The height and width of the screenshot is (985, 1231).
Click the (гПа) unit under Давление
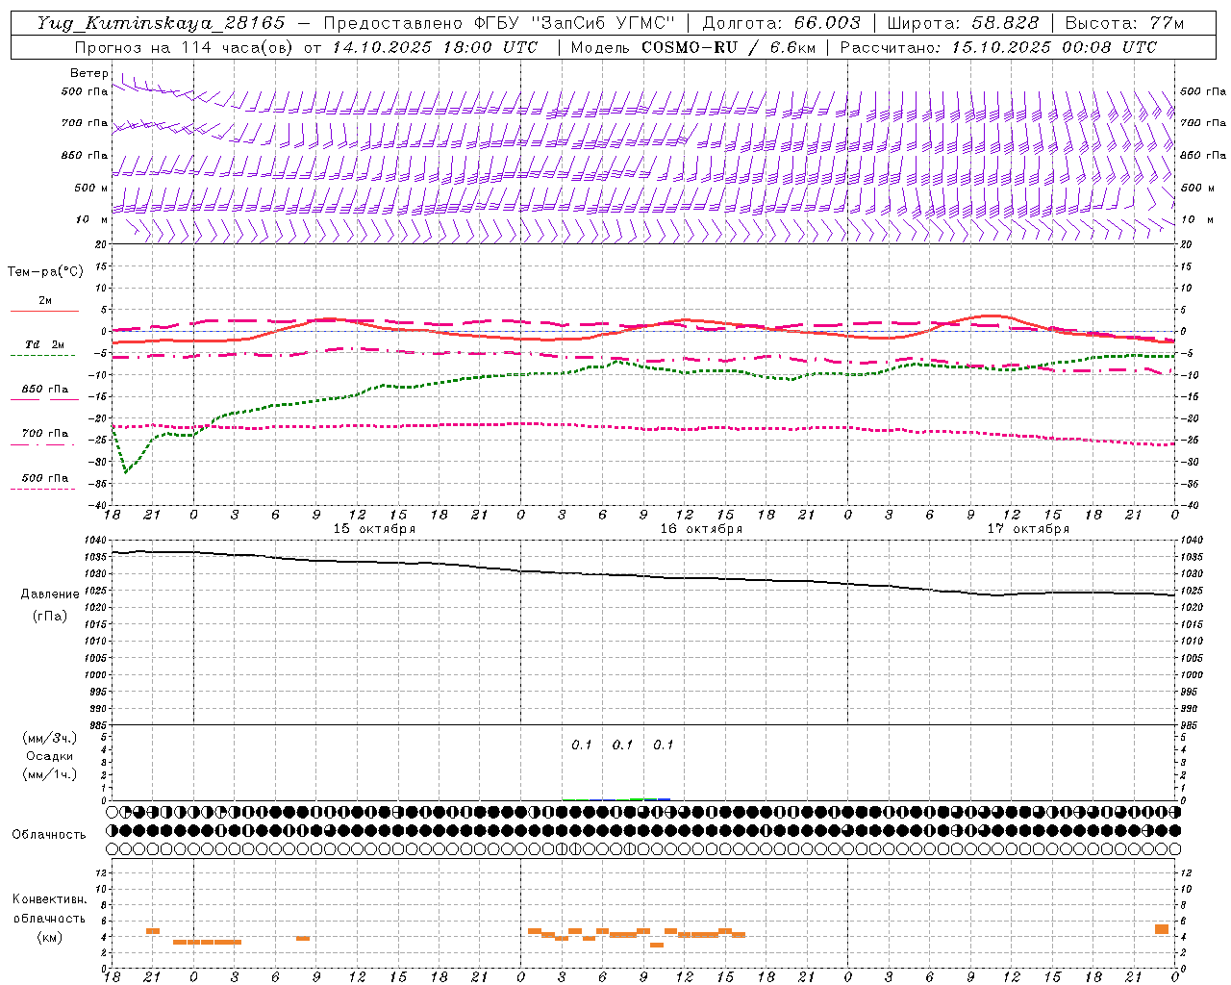[x=50, y=617]
